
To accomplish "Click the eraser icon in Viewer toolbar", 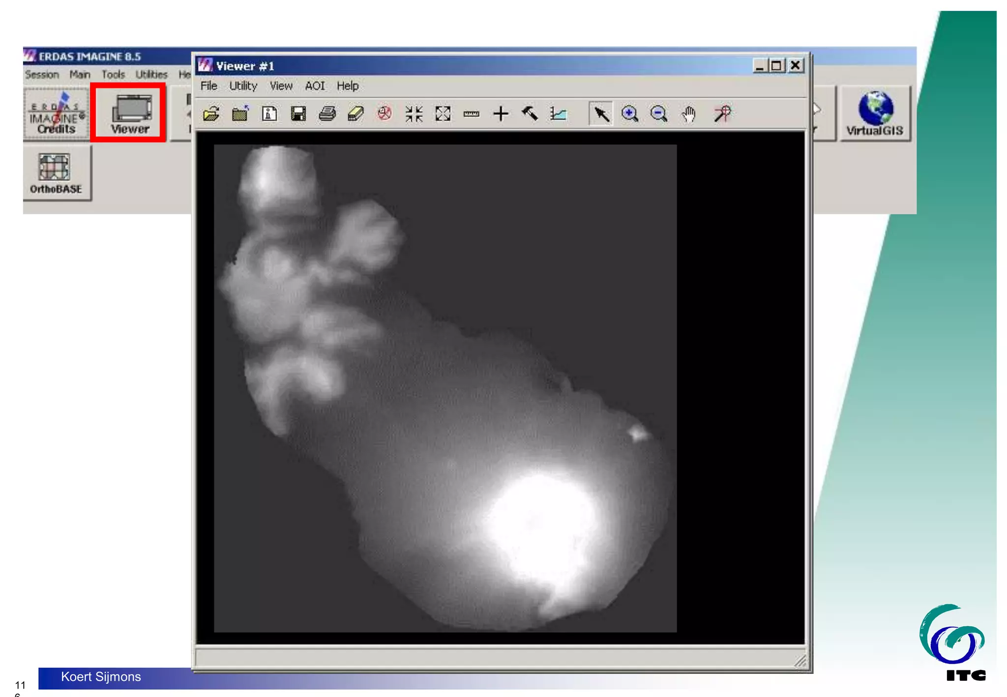I will [355, 114].
